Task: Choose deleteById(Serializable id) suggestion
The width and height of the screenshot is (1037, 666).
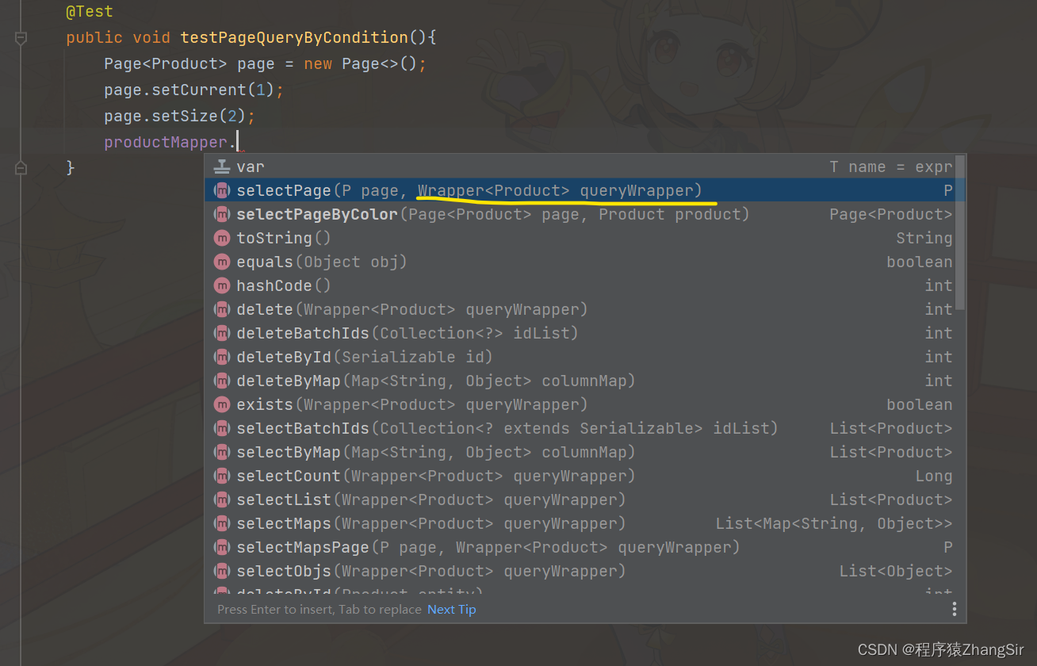Action: (580, 357)
